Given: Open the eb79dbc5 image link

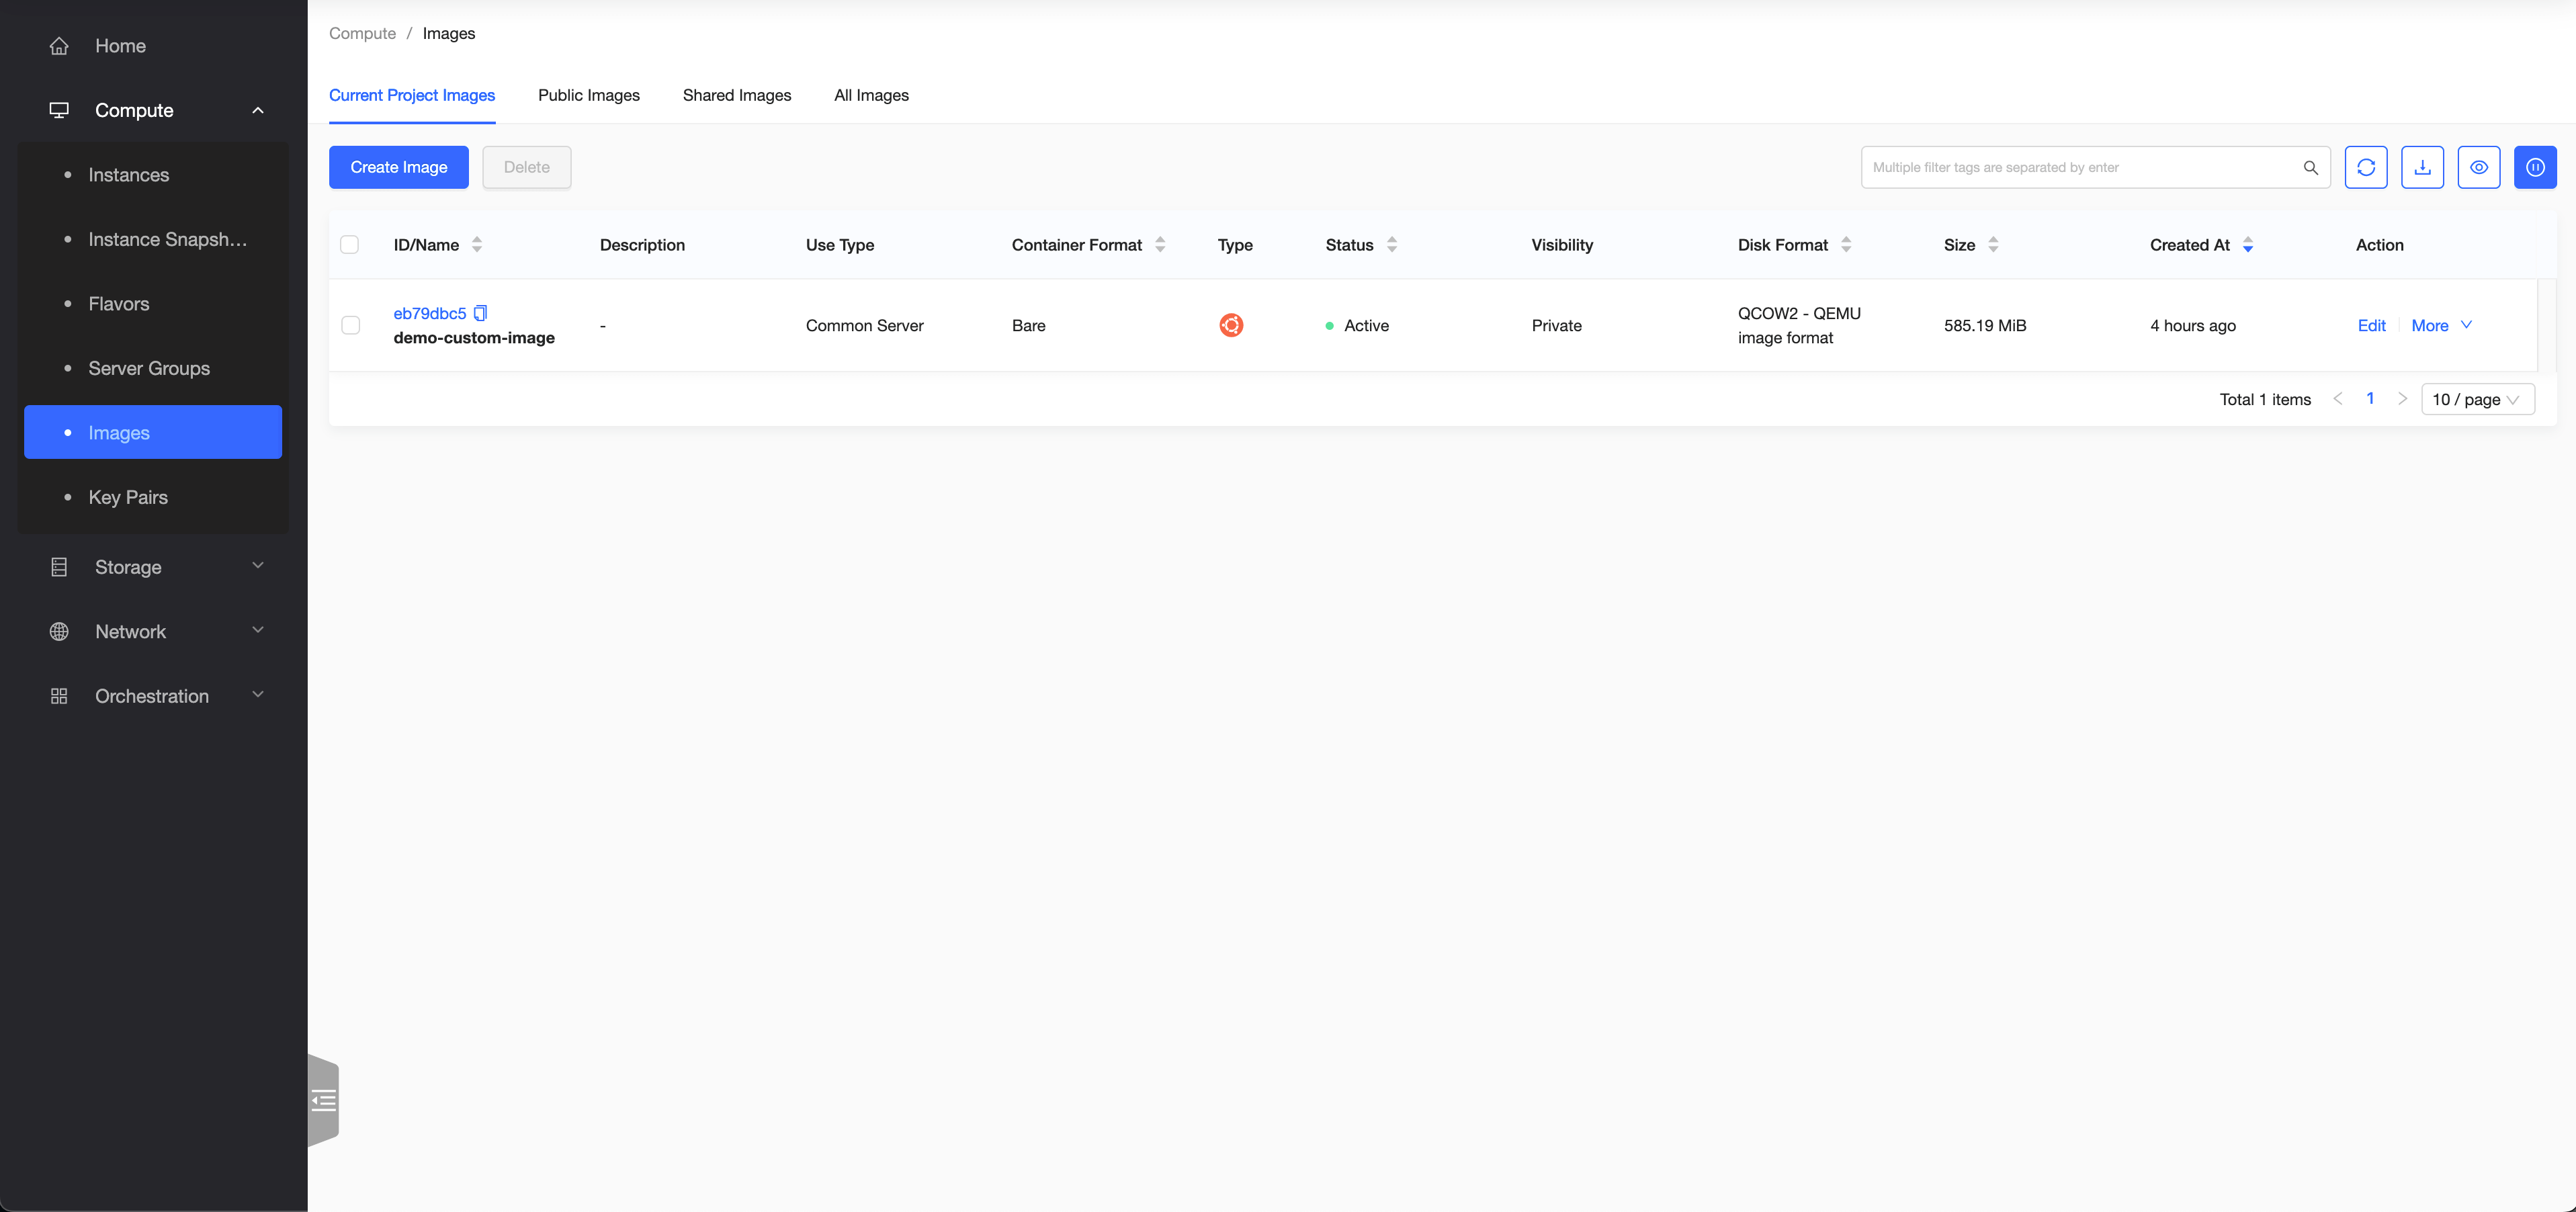Looking at the screenshot, I should [x=429, y=313].
